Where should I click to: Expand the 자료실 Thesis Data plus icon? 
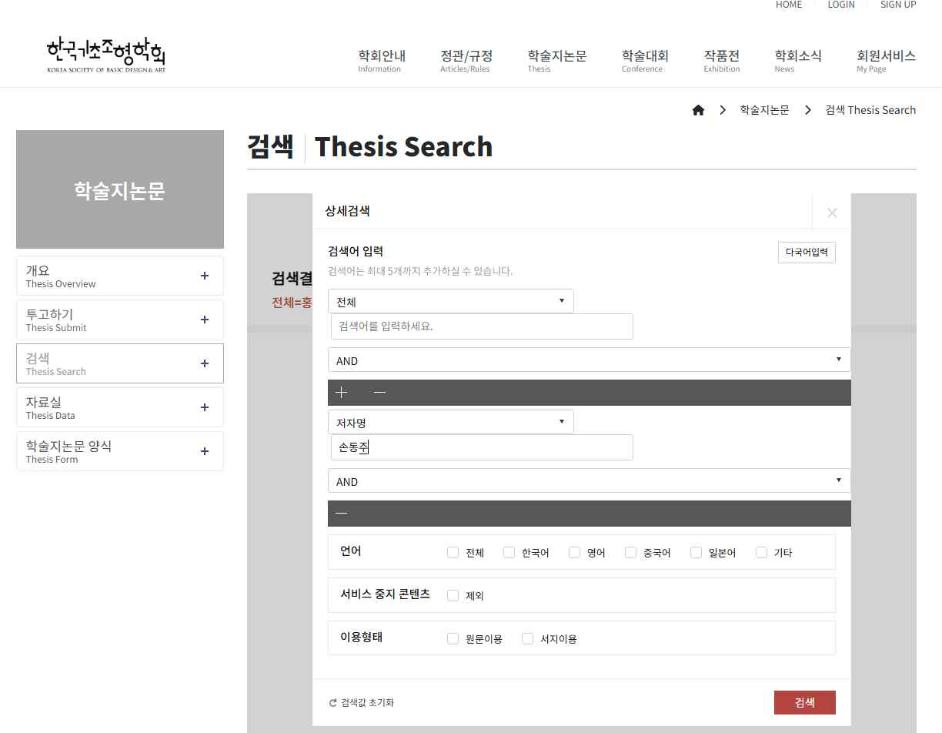(204, 407)
